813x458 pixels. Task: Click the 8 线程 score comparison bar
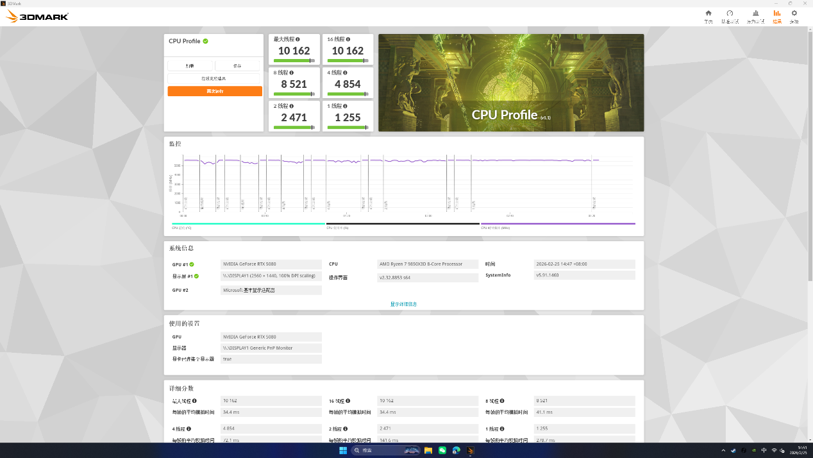(x=294, y=94)
